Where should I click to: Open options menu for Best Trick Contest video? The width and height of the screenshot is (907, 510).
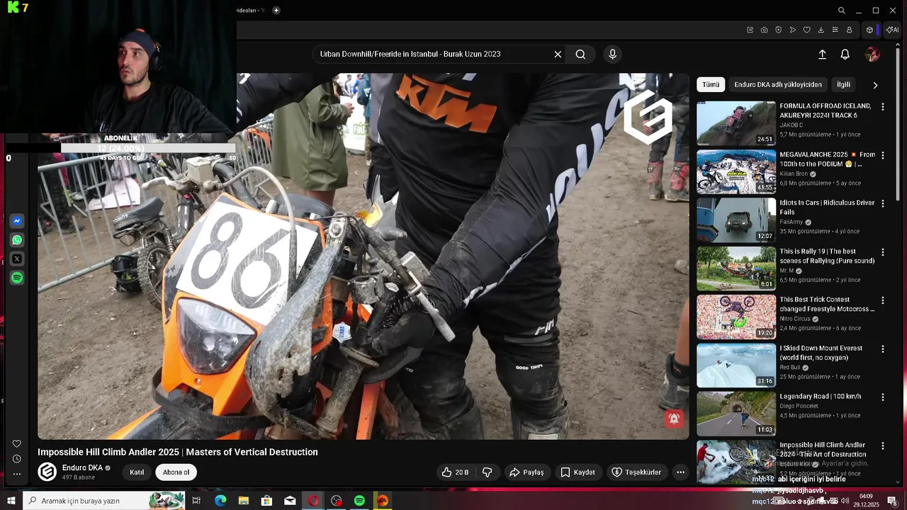pyautogui.click(x=883, y=300)
